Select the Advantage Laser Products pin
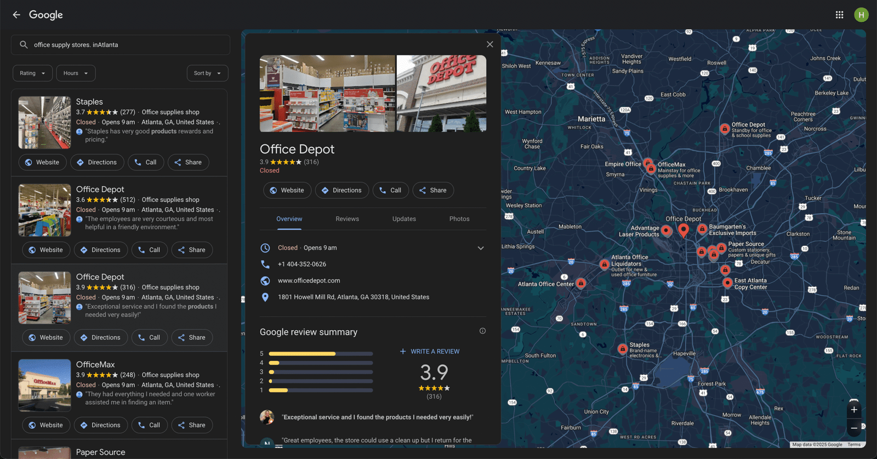The image size is (877, 459). (x=666, y=231)
